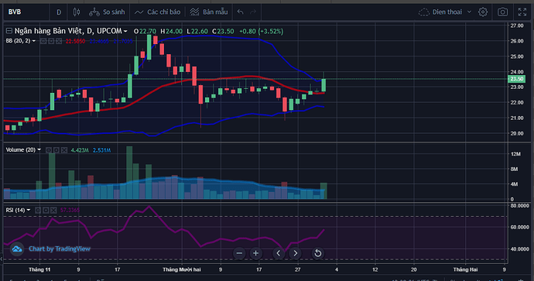This screenshot has width=534, height=281.
Task: Undo the last chart action
Action: pyautogui.click(x=241, y=12)
